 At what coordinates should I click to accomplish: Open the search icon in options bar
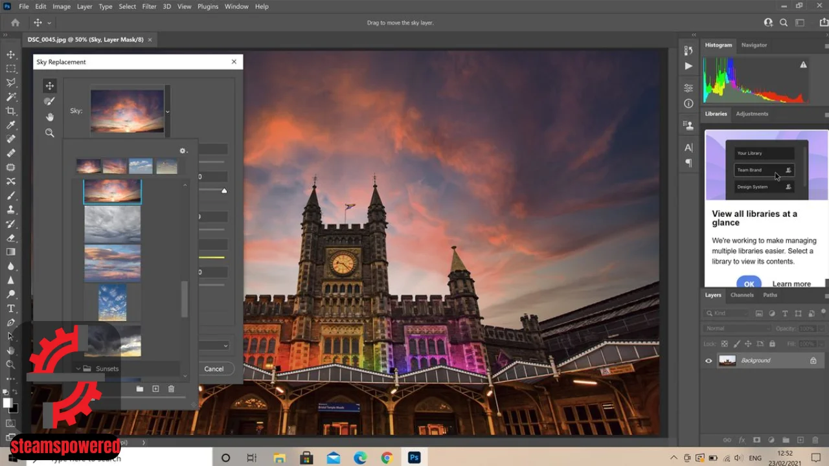(x=784, y=23)
